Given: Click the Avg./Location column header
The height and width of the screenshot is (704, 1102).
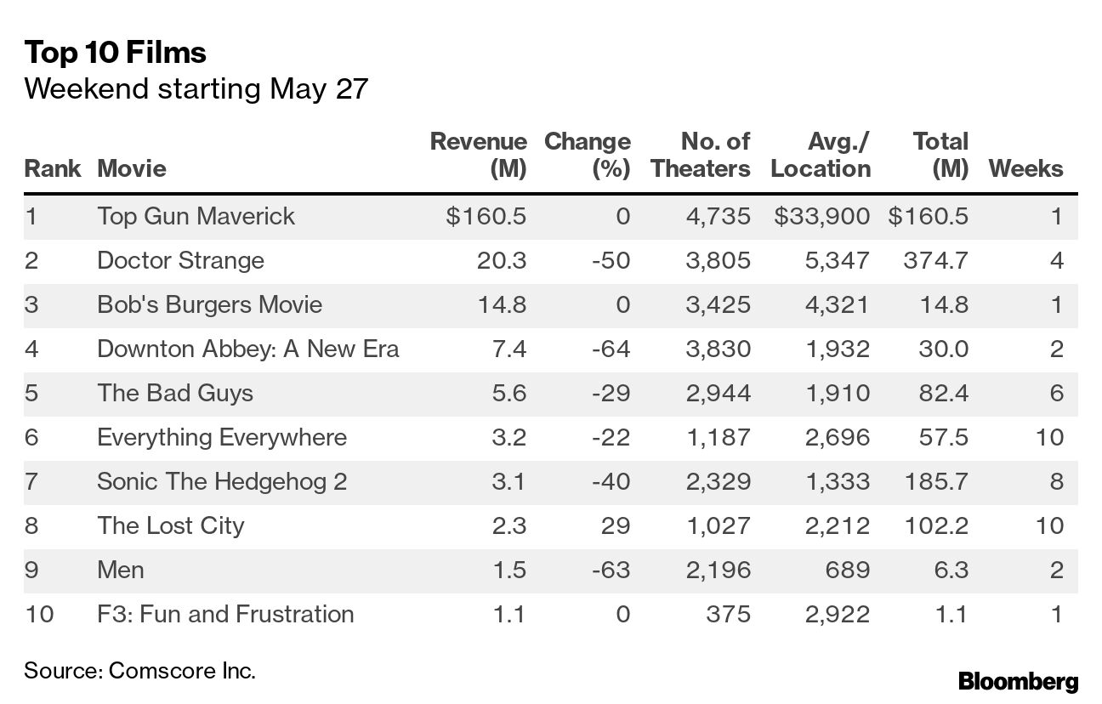Looking at the screenshot, I should coord(821,155).
